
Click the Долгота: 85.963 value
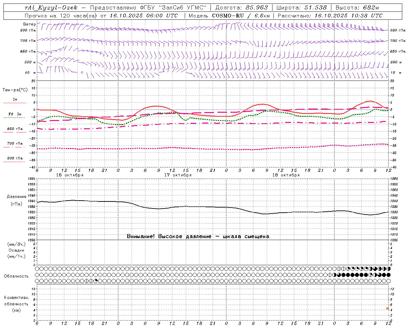(242, 8)
